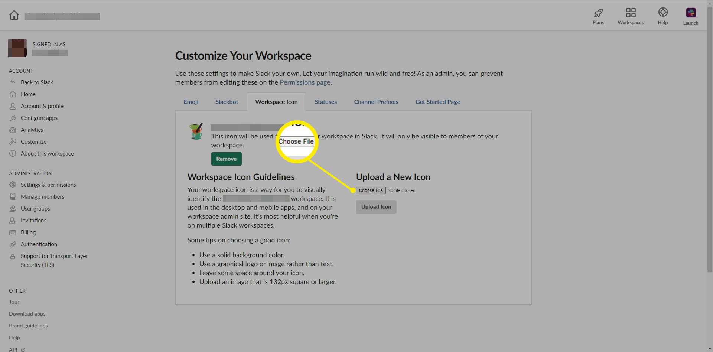
Task: Switch to the Slackbot tab
Action: [x=227, y=102]
